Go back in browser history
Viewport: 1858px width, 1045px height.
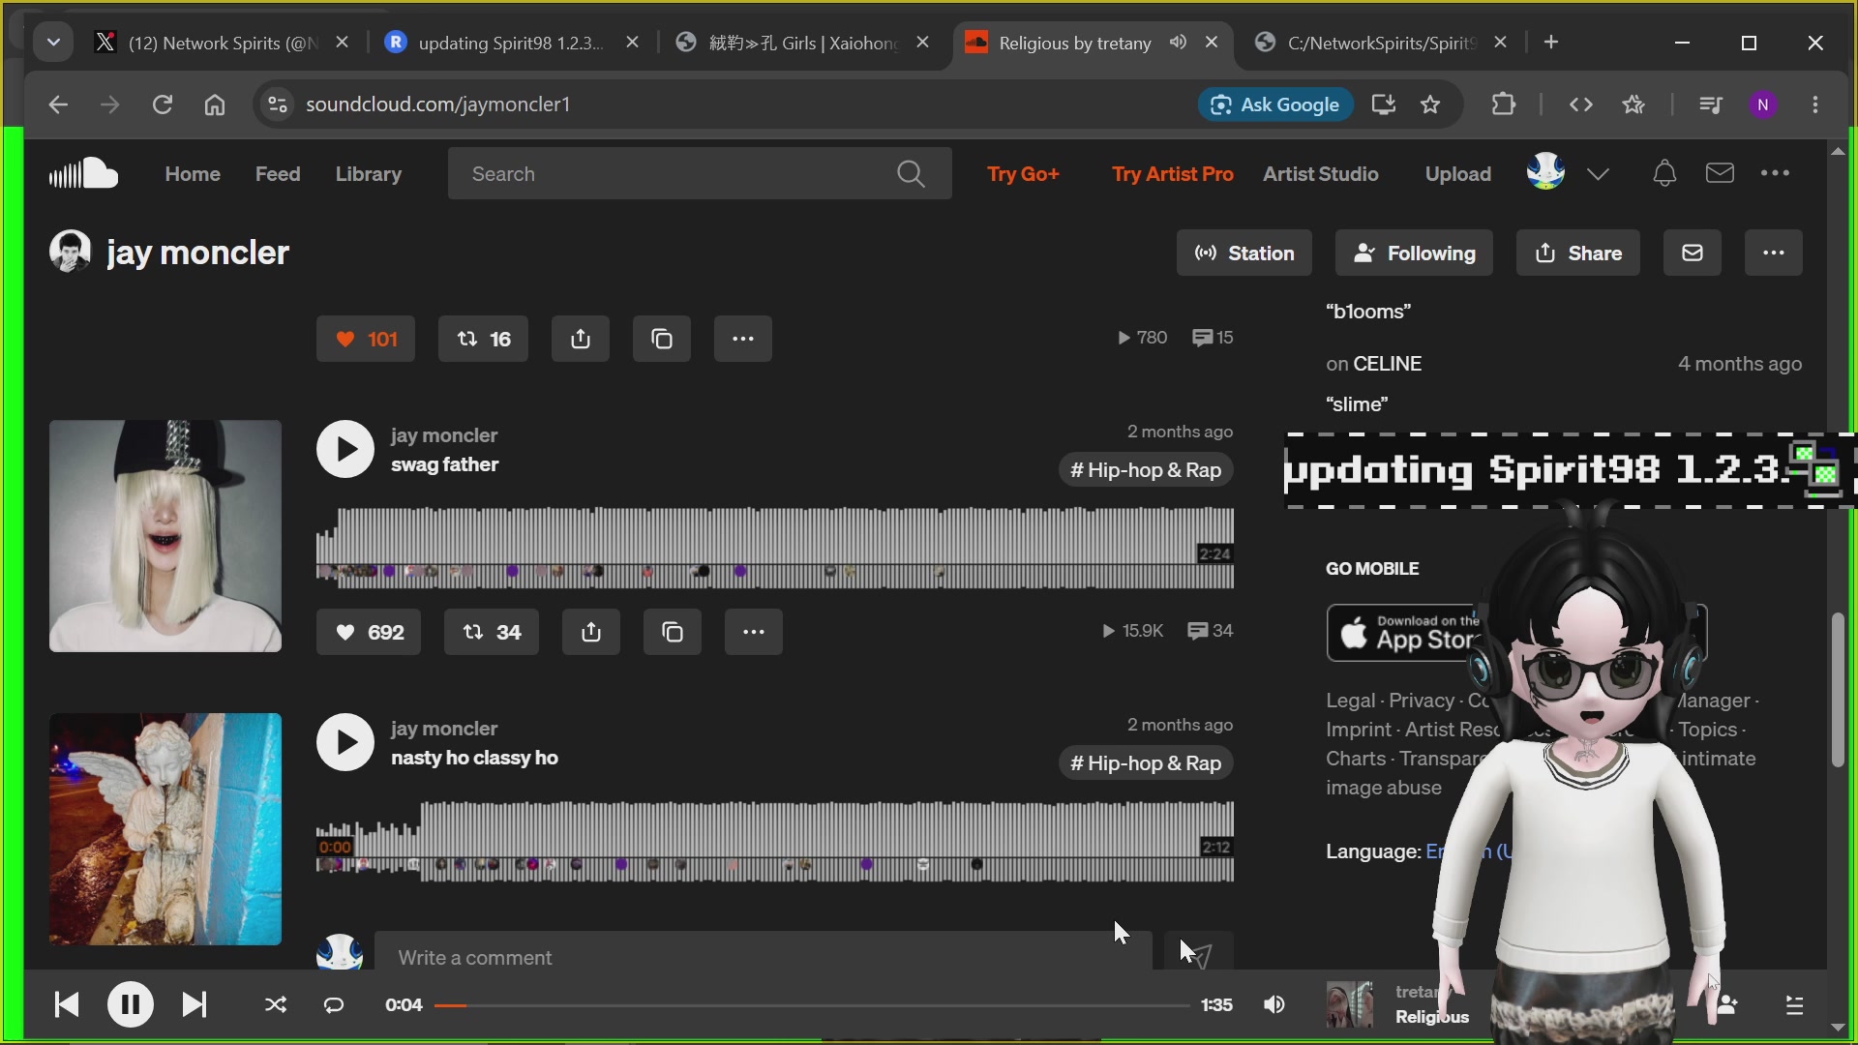58,104
